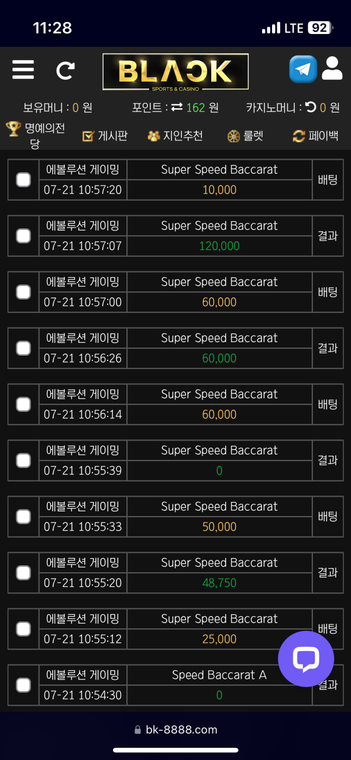Tap the points exchange arrows icon

point(177,108)
